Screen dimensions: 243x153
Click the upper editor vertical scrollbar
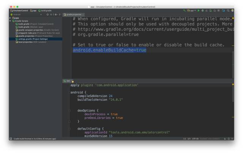tap(233, 65)
